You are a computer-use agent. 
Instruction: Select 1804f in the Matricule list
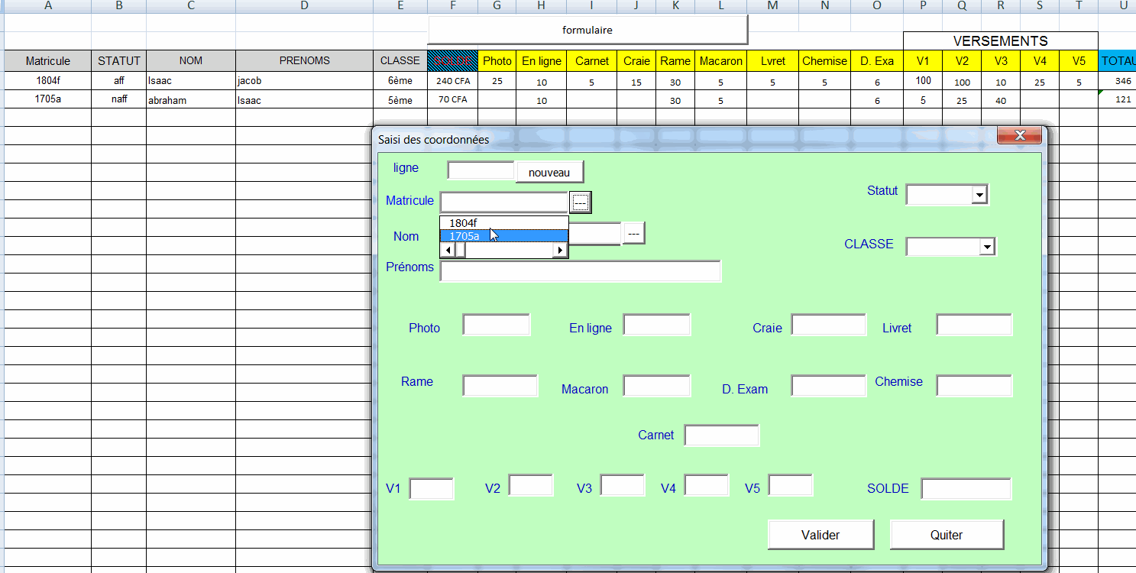(504, 223)
